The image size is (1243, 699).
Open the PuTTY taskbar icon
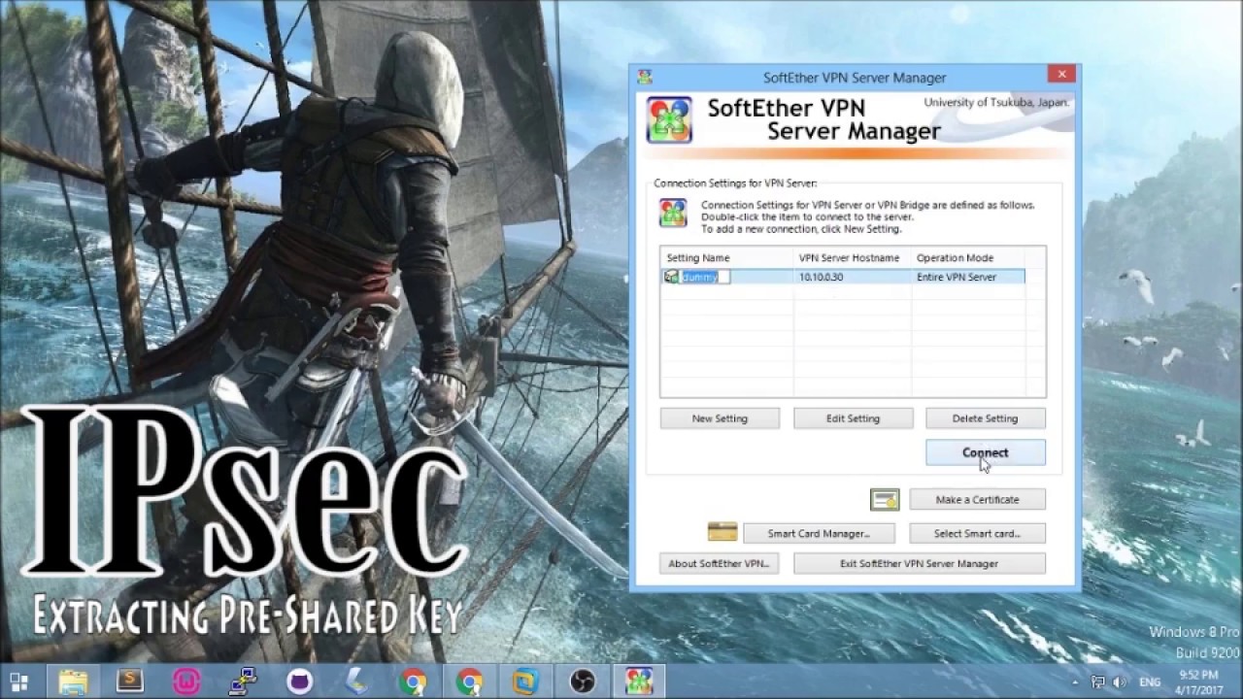click(243, 682)
